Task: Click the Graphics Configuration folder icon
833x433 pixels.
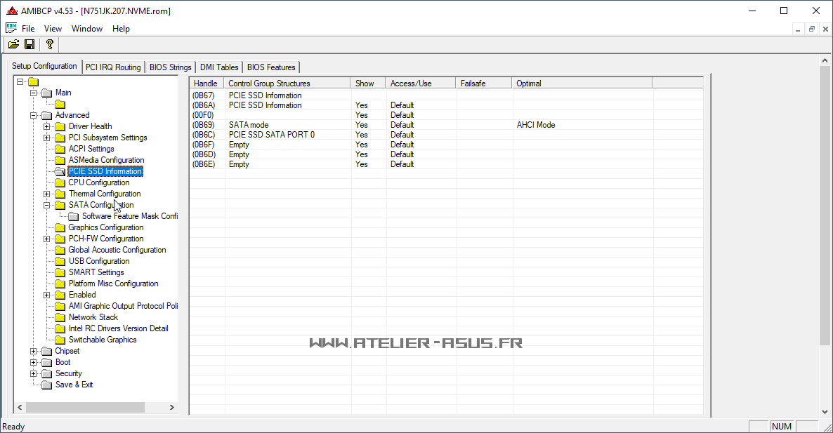Action: click(x=60, y=227)
